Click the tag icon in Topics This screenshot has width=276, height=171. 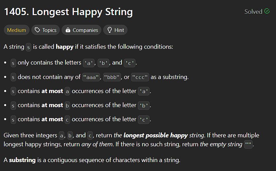point(37,30)
